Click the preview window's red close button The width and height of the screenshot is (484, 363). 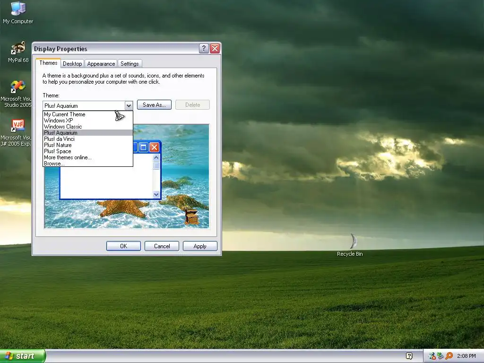(154, 147)
